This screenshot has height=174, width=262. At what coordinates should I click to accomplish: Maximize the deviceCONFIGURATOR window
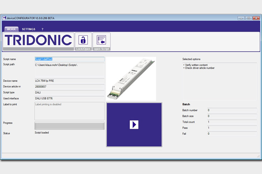pyautogui.click(x=249, y=18)
